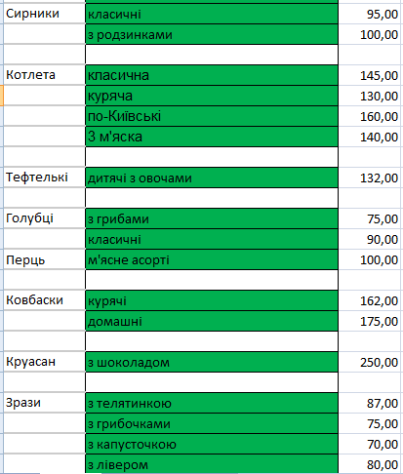Select the Сирники cell
The height and width of the screenshot is (474, 403).
[x=44, y=14]
